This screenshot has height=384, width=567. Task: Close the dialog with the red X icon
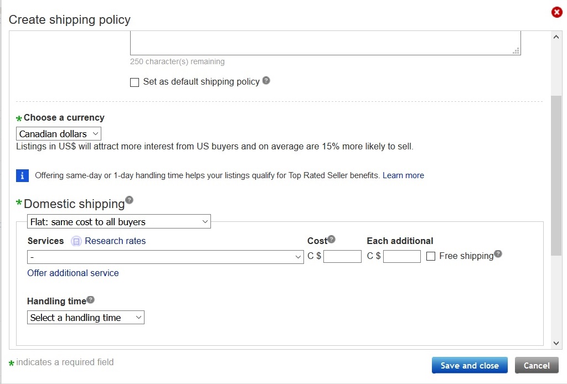click(x=556, y=12)
